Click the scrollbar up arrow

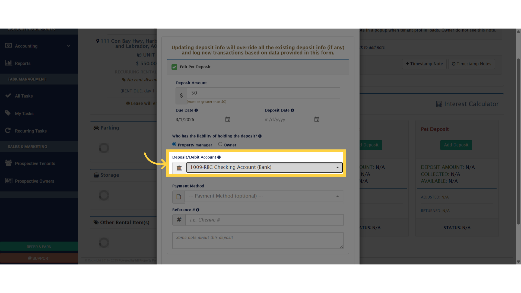518,31
